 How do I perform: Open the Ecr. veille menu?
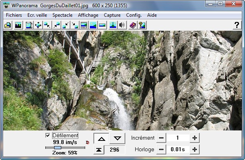(x=37, y=15)
